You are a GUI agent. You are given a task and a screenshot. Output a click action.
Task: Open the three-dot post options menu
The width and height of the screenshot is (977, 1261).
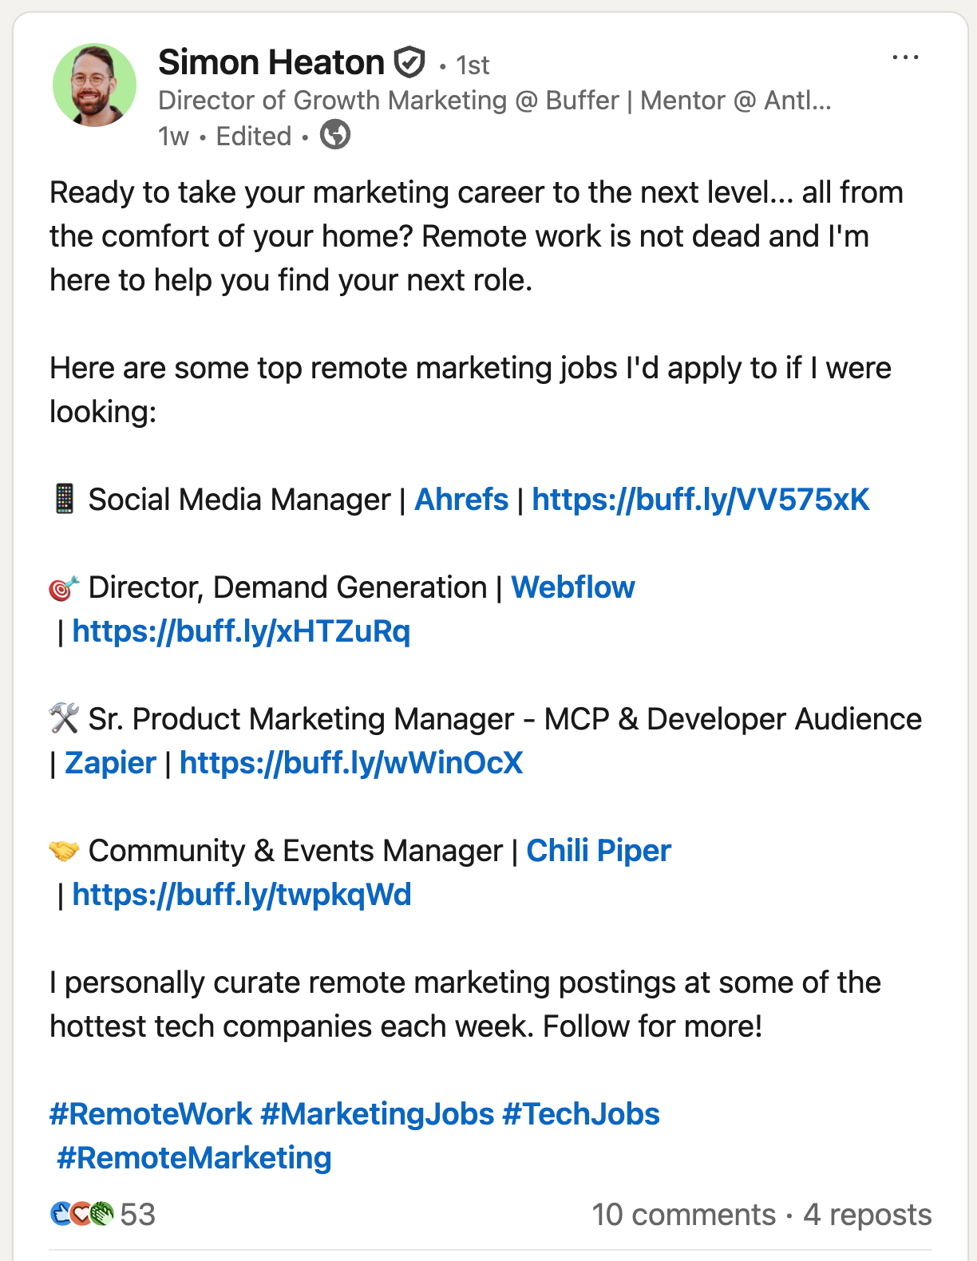click(x=906, y=56)
